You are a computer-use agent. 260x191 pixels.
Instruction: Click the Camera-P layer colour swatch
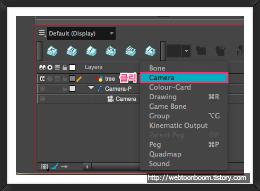pyautogui.click(x=72, y=89)
